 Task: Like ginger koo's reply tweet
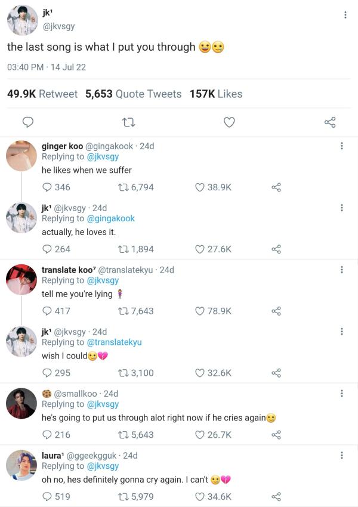200,187
